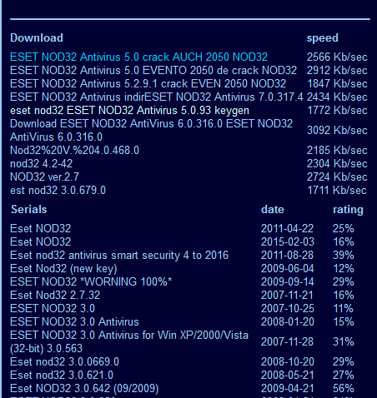Click NOD32 ver.2.7 download link
This screenshot has width=377, height=398.
coord(44,177)
